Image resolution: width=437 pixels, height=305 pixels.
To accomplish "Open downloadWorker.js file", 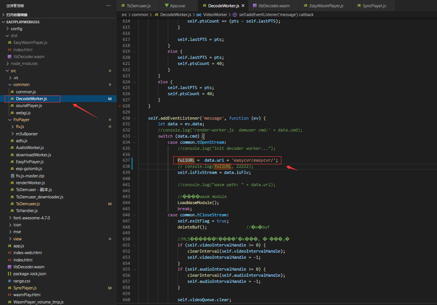I will (x=58, y=155).
